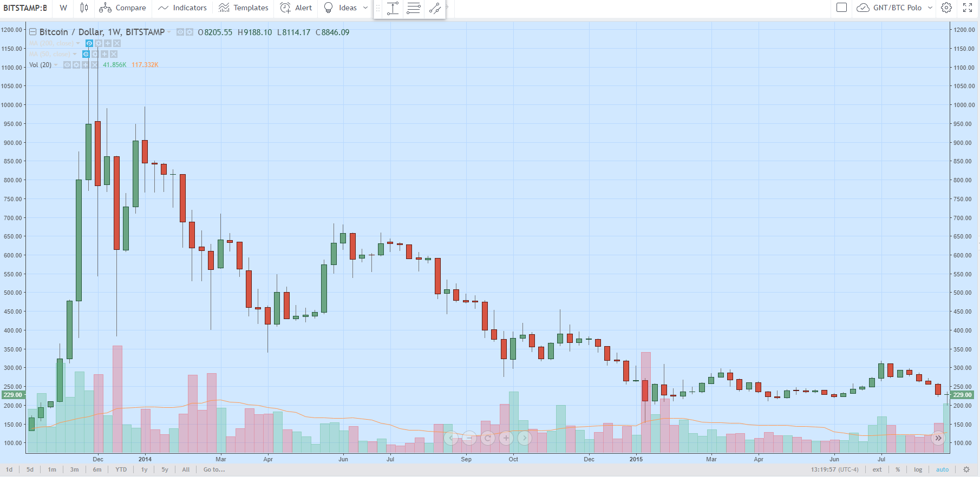Expand the MA (200, close) dropdown arrow
Viewport: 980px width, 477px height.
pyautogui.click(x=78, y=43)
